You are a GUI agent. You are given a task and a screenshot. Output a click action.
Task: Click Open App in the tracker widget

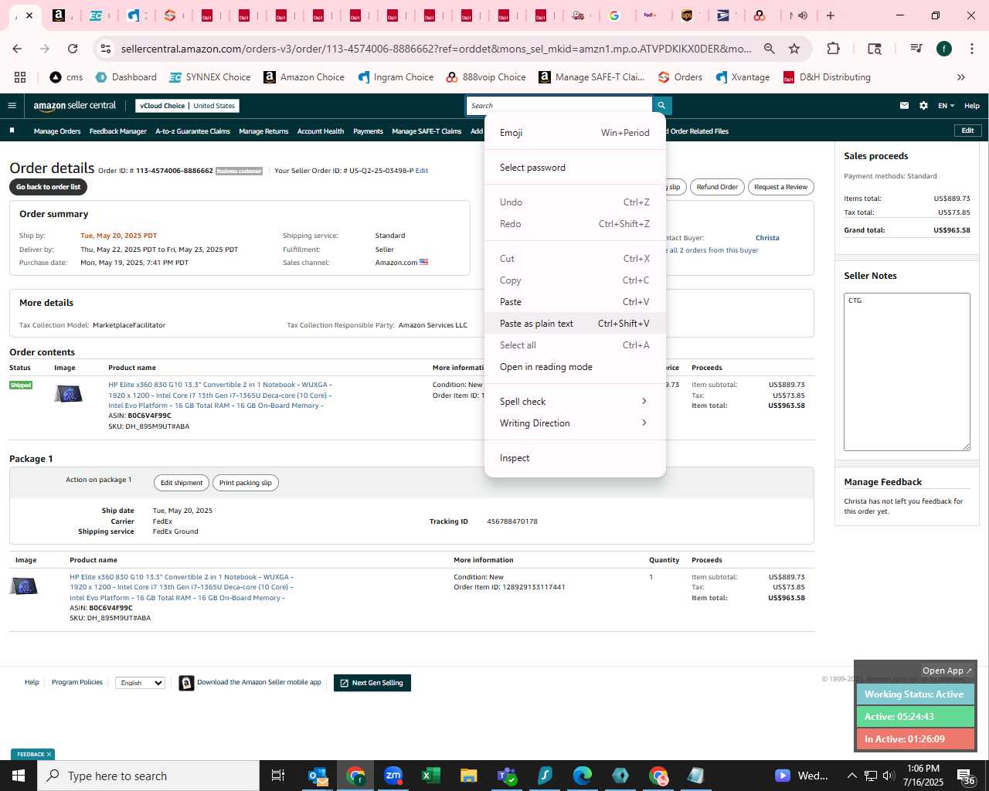click(x=947, y=670)
